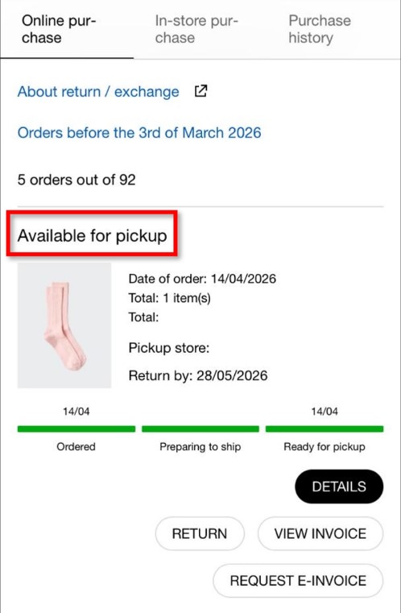Open the external link icon beside About return
This screenshot has height=613, width=401.
pyautogui.click(x=200, y=91)
